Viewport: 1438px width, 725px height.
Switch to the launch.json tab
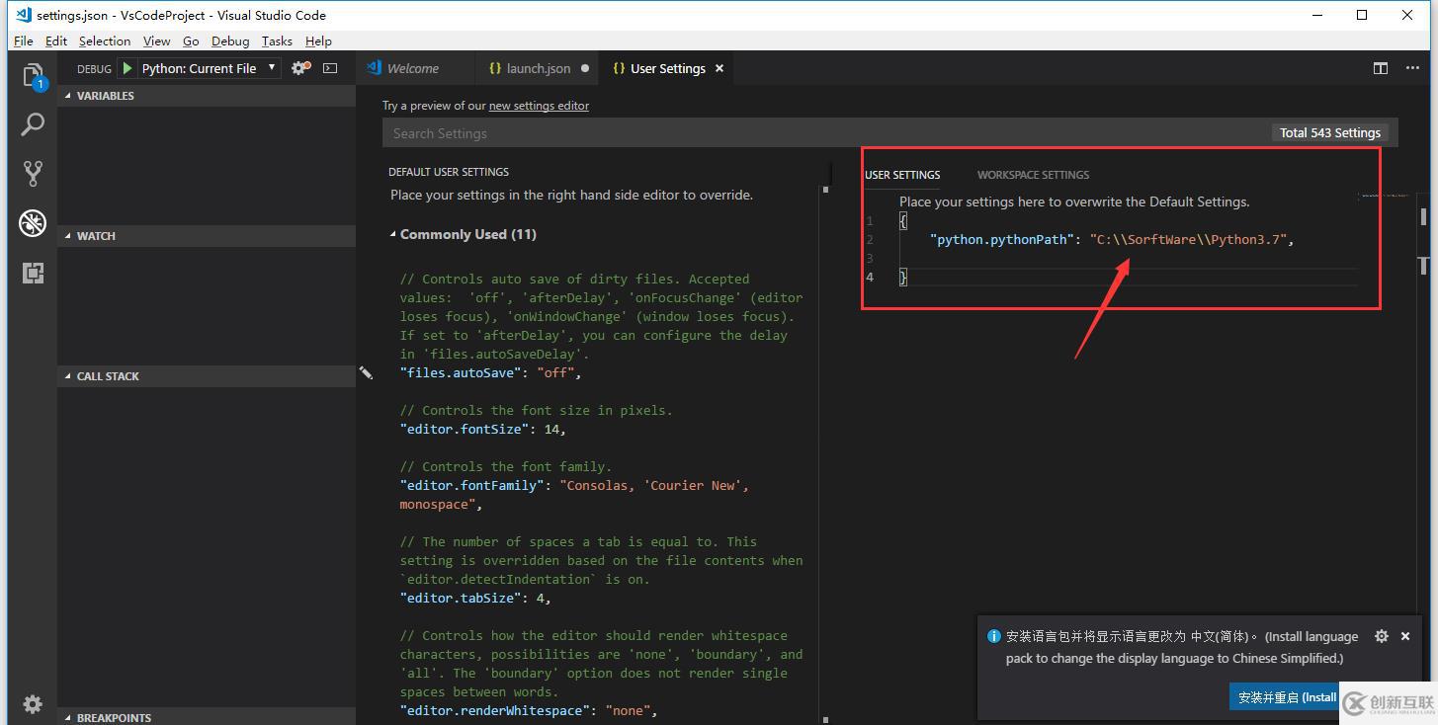[x=539, y=68]
